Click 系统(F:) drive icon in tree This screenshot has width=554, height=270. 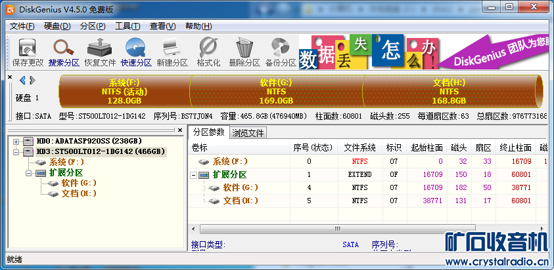coord(41,163)
